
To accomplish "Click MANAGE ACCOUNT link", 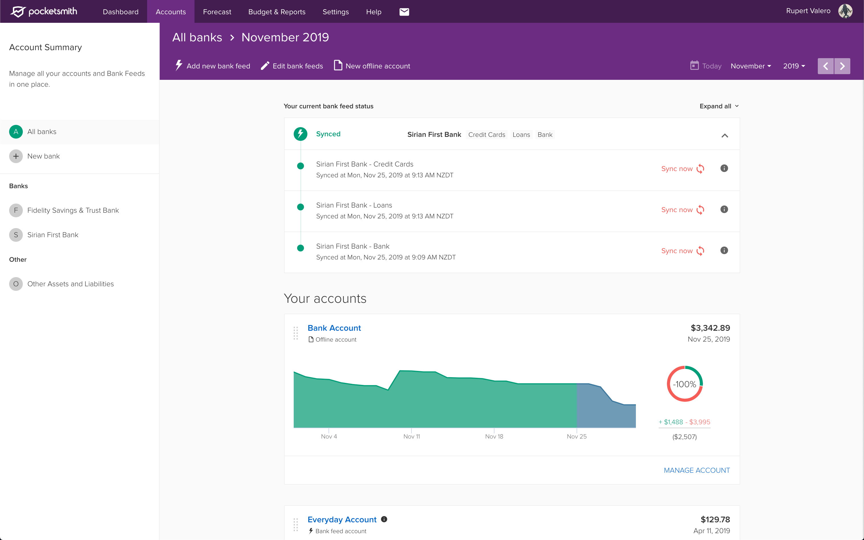I will click(697, 470).
